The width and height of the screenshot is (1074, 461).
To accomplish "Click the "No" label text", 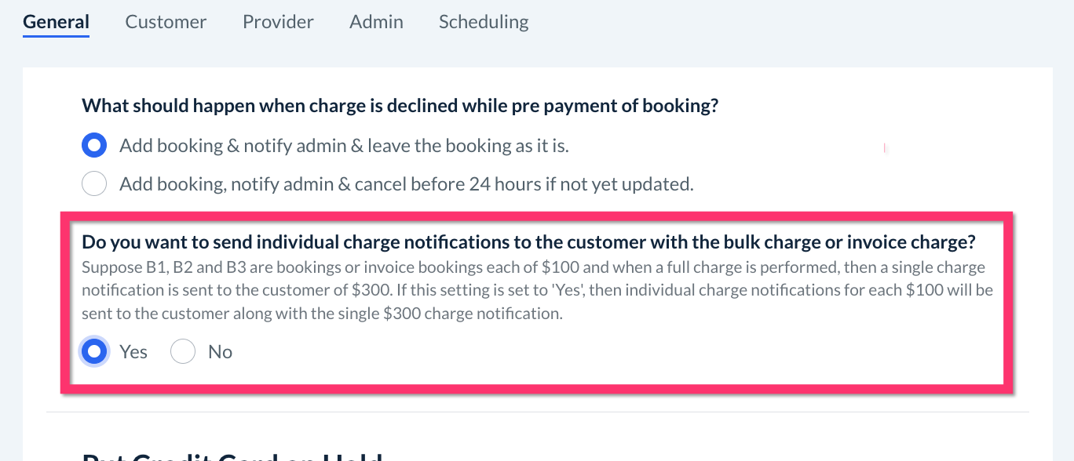I will [221, 352].
